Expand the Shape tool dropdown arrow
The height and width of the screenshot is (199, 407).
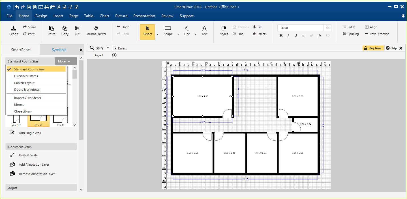coord(178,34)
